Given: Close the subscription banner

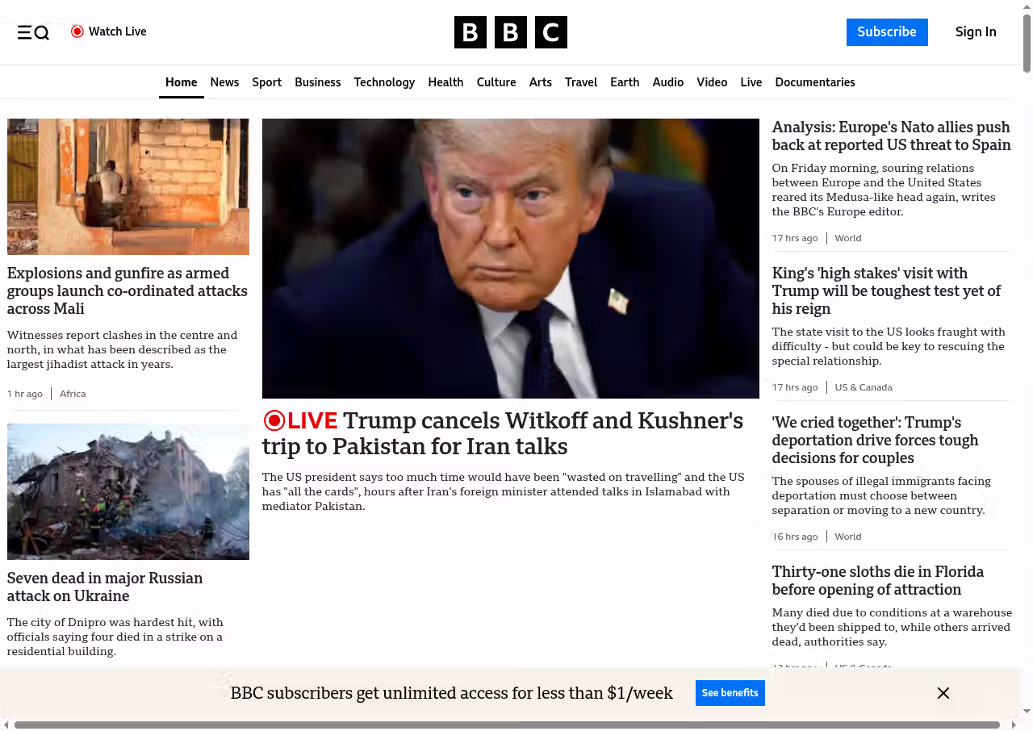Looking at the screenshot, I should 943,693.
